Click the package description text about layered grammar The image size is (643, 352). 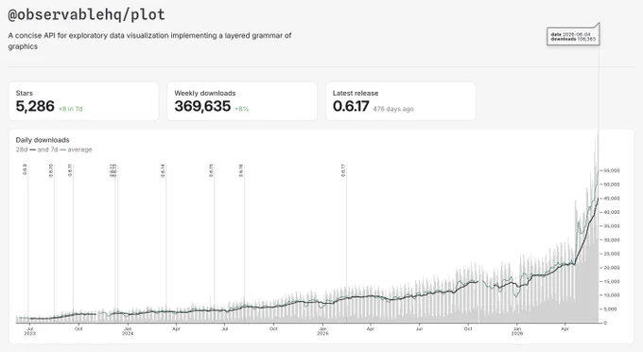tap(149, 41)
